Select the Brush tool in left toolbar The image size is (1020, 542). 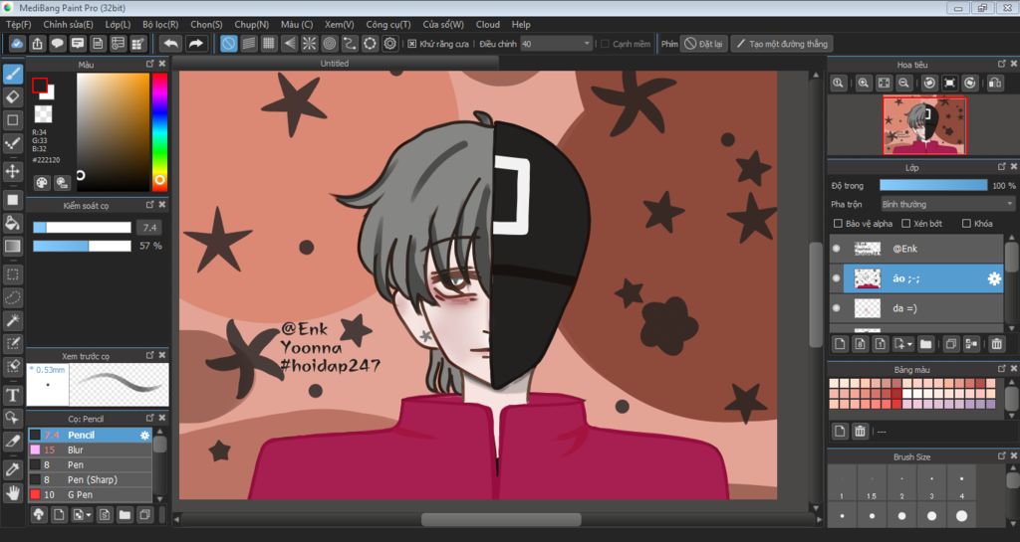[x=12, y=74]
